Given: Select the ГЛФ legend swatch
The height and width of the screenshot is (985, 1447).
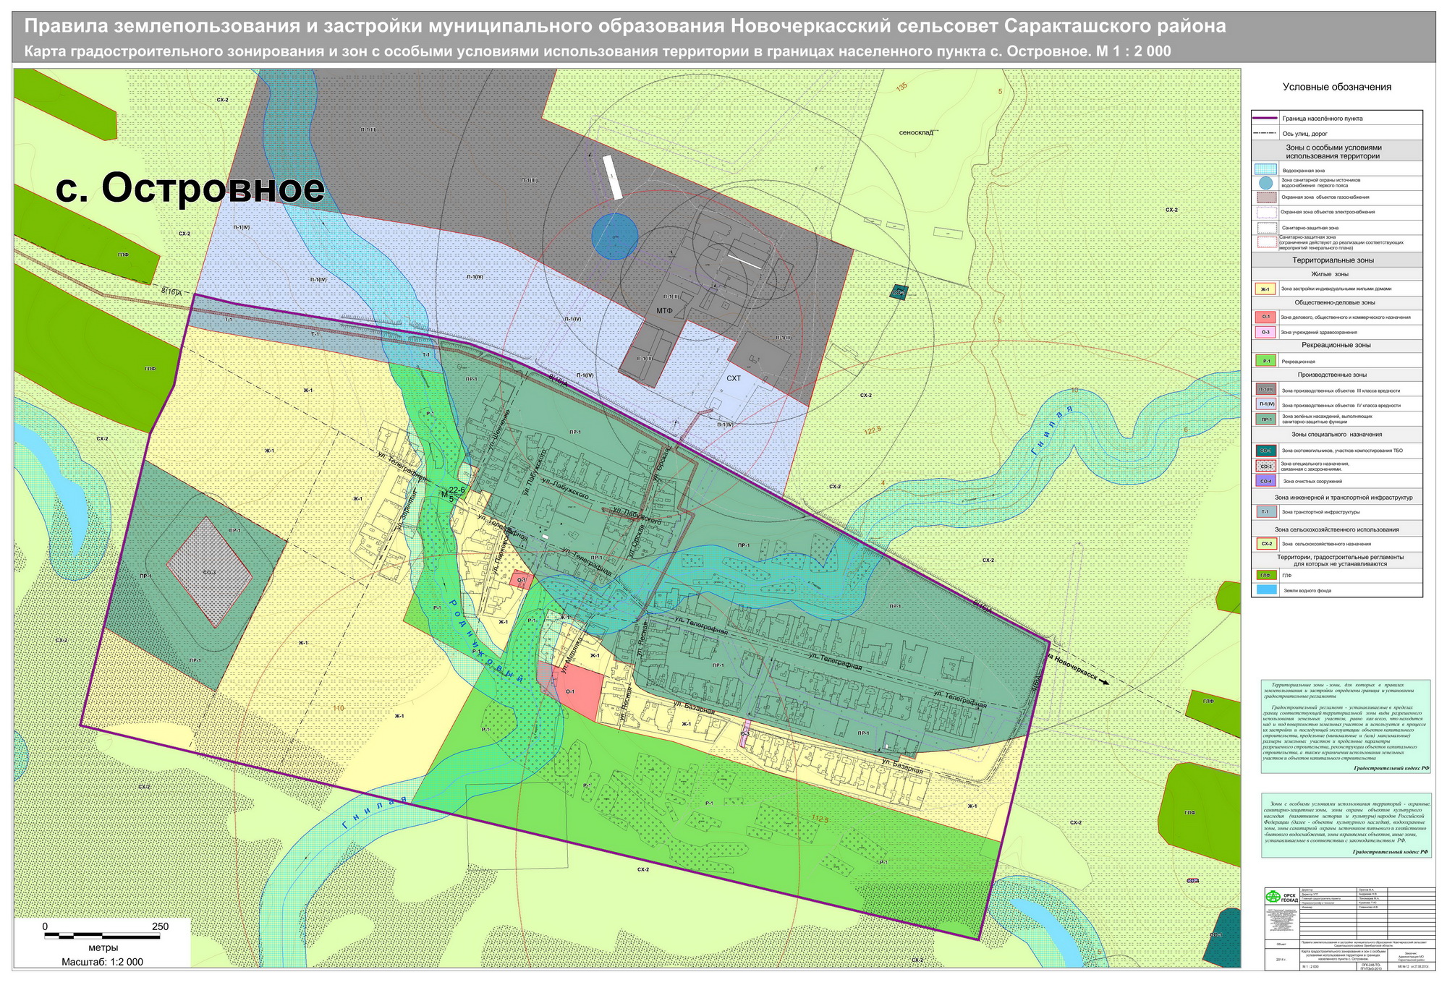Looking at the screenshot, I should pyautogui.click(x=1267, y=575).
